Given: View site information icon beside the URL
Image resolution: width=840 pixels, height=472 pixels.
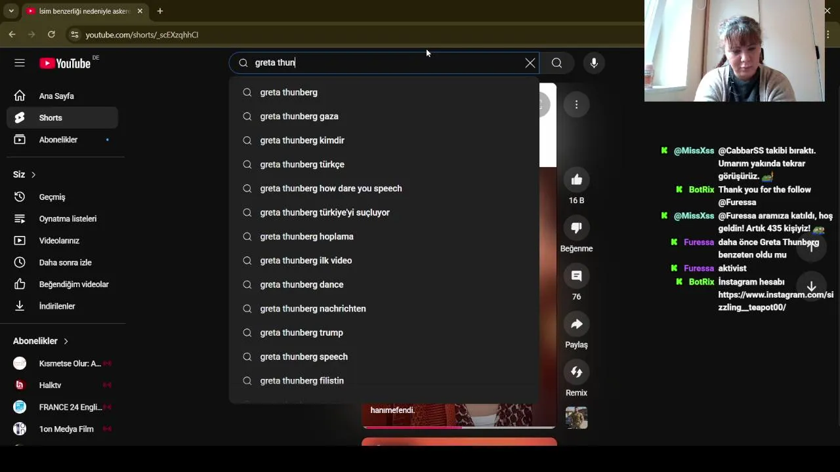Looking at the screenshot, I should 74,35.
